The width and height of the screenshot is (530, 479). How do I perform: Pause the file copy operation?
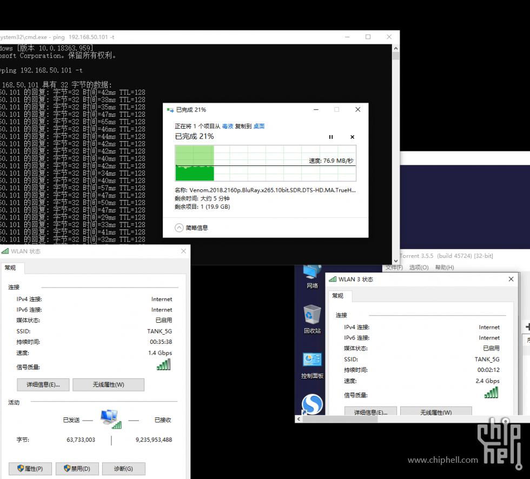pyautogui.click(x=331, y=137)
